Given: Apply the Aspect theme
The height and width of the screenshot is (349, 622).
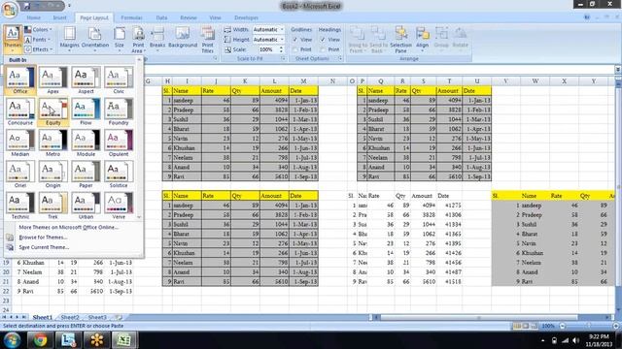Looking at the screenshot, I should 86,80.
